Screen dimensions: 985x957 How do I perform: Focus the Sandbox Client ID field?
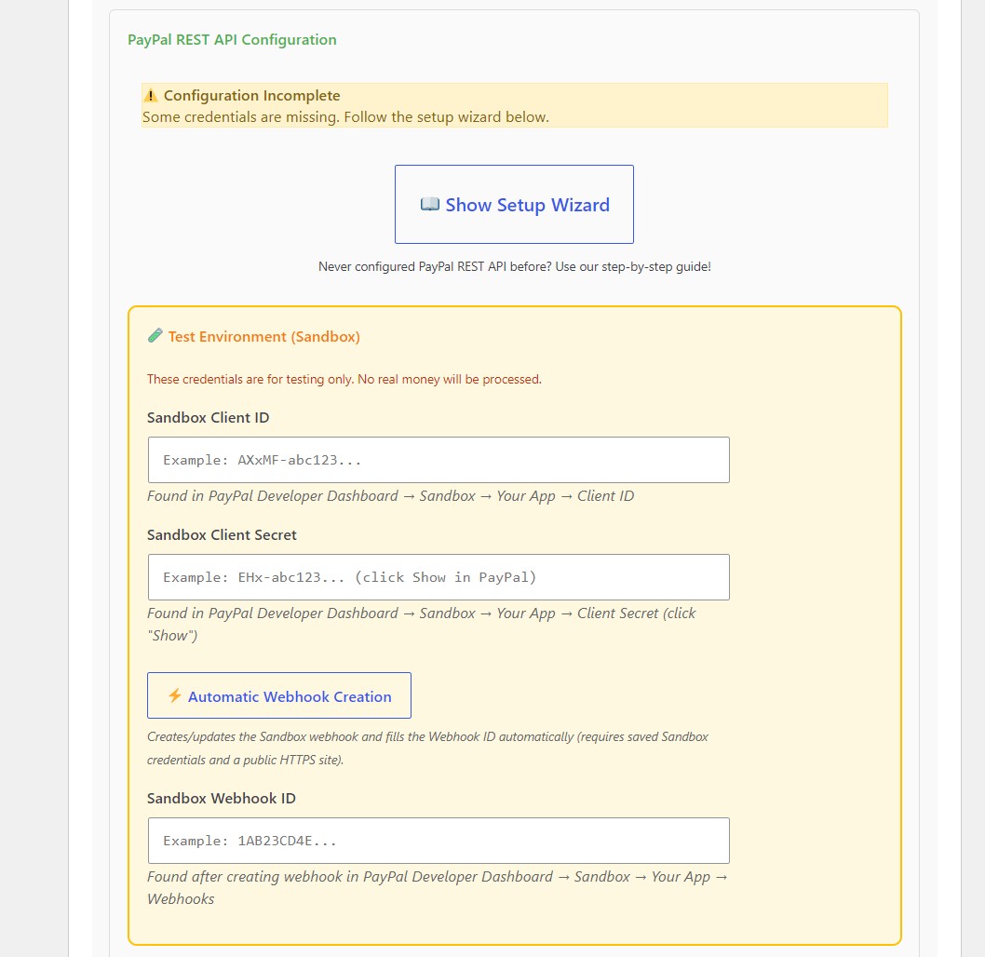pyautogui.click(x=439, y=460)
